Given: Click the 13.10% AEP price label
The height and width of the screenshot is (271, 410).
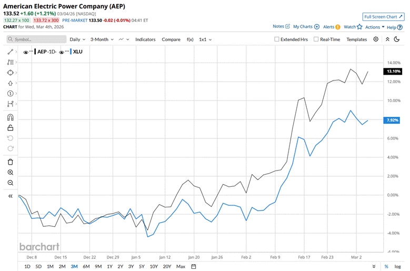Looking at the screenshot, I should [x=393, y=72].
